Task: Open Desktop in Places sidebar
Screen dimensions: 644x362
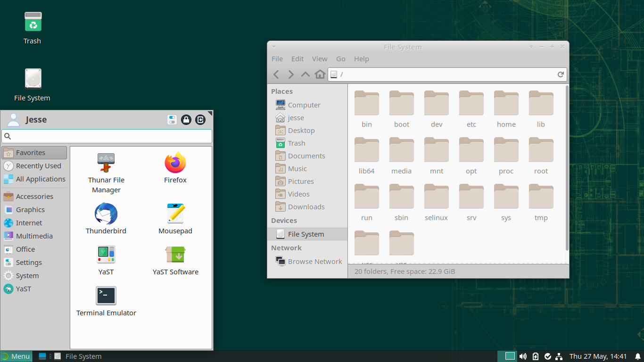Action: click(x=307, y=131)
